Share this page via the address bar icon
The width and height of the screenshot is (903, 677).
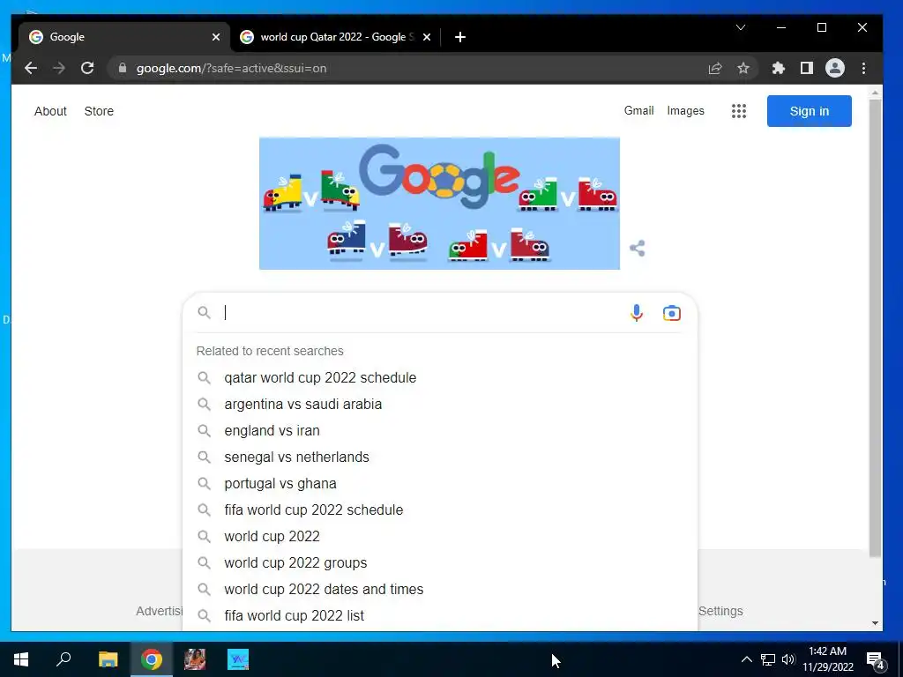pyautogui.click(x=714, y=68)
